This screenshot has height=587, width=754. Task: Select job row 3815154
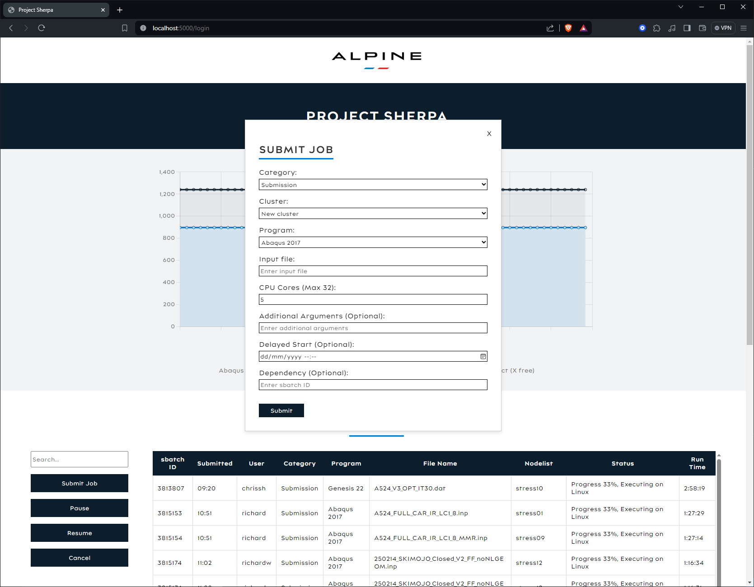[x=434, y=538]
